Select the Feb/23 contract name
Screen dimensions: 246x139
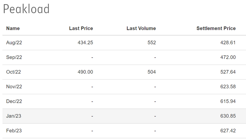14,131
